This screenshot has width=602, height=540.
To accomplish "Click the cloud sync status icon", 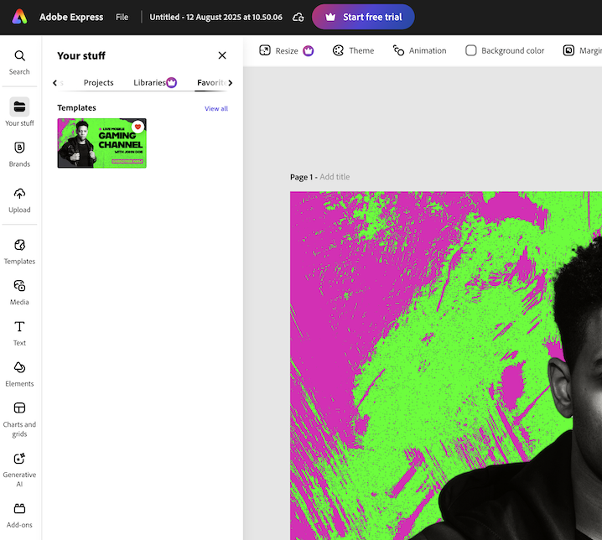I will point(298,18).
